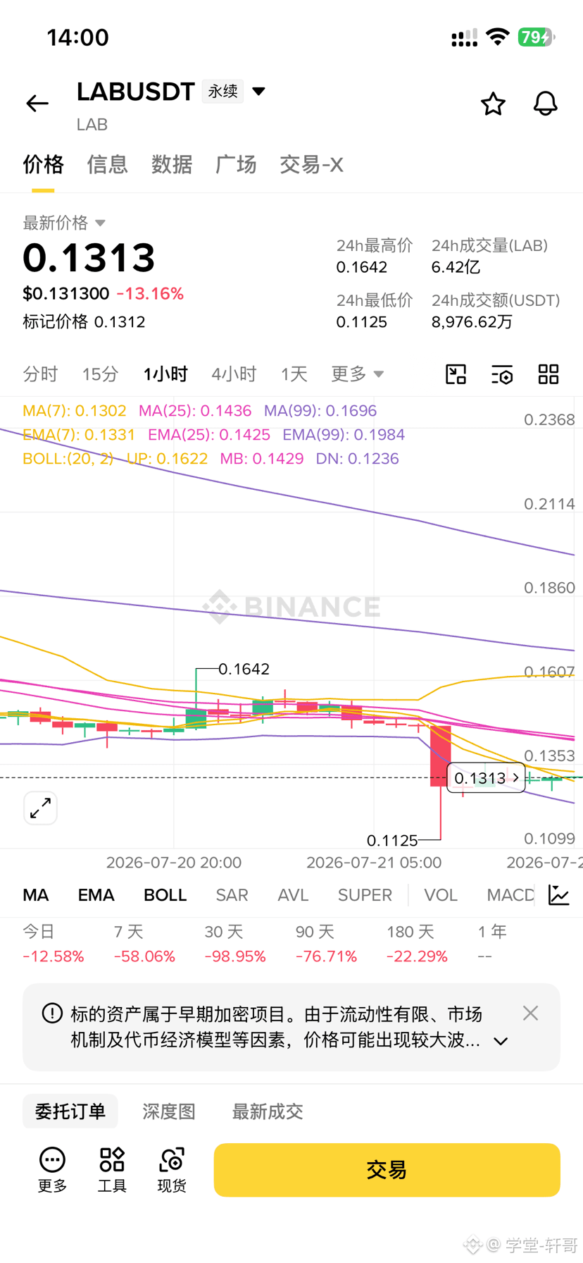Tap the 永续 perpetual contract badge
The image size is (583, 1263).
[x=222, y=91]
